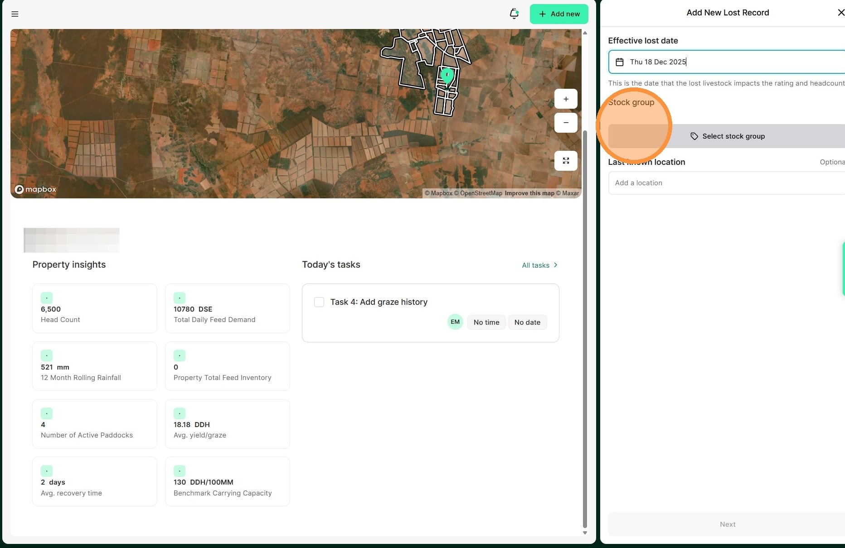Expand the map to fullscreen
845x548 pixels.
[x=566, y=161]
